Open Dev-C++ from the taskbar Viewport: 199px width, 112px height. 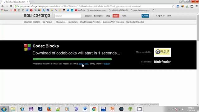[x=103, y=109]
